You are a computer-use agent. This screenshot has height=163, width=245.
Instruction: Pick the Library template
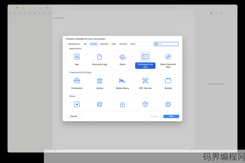(99, 81)
